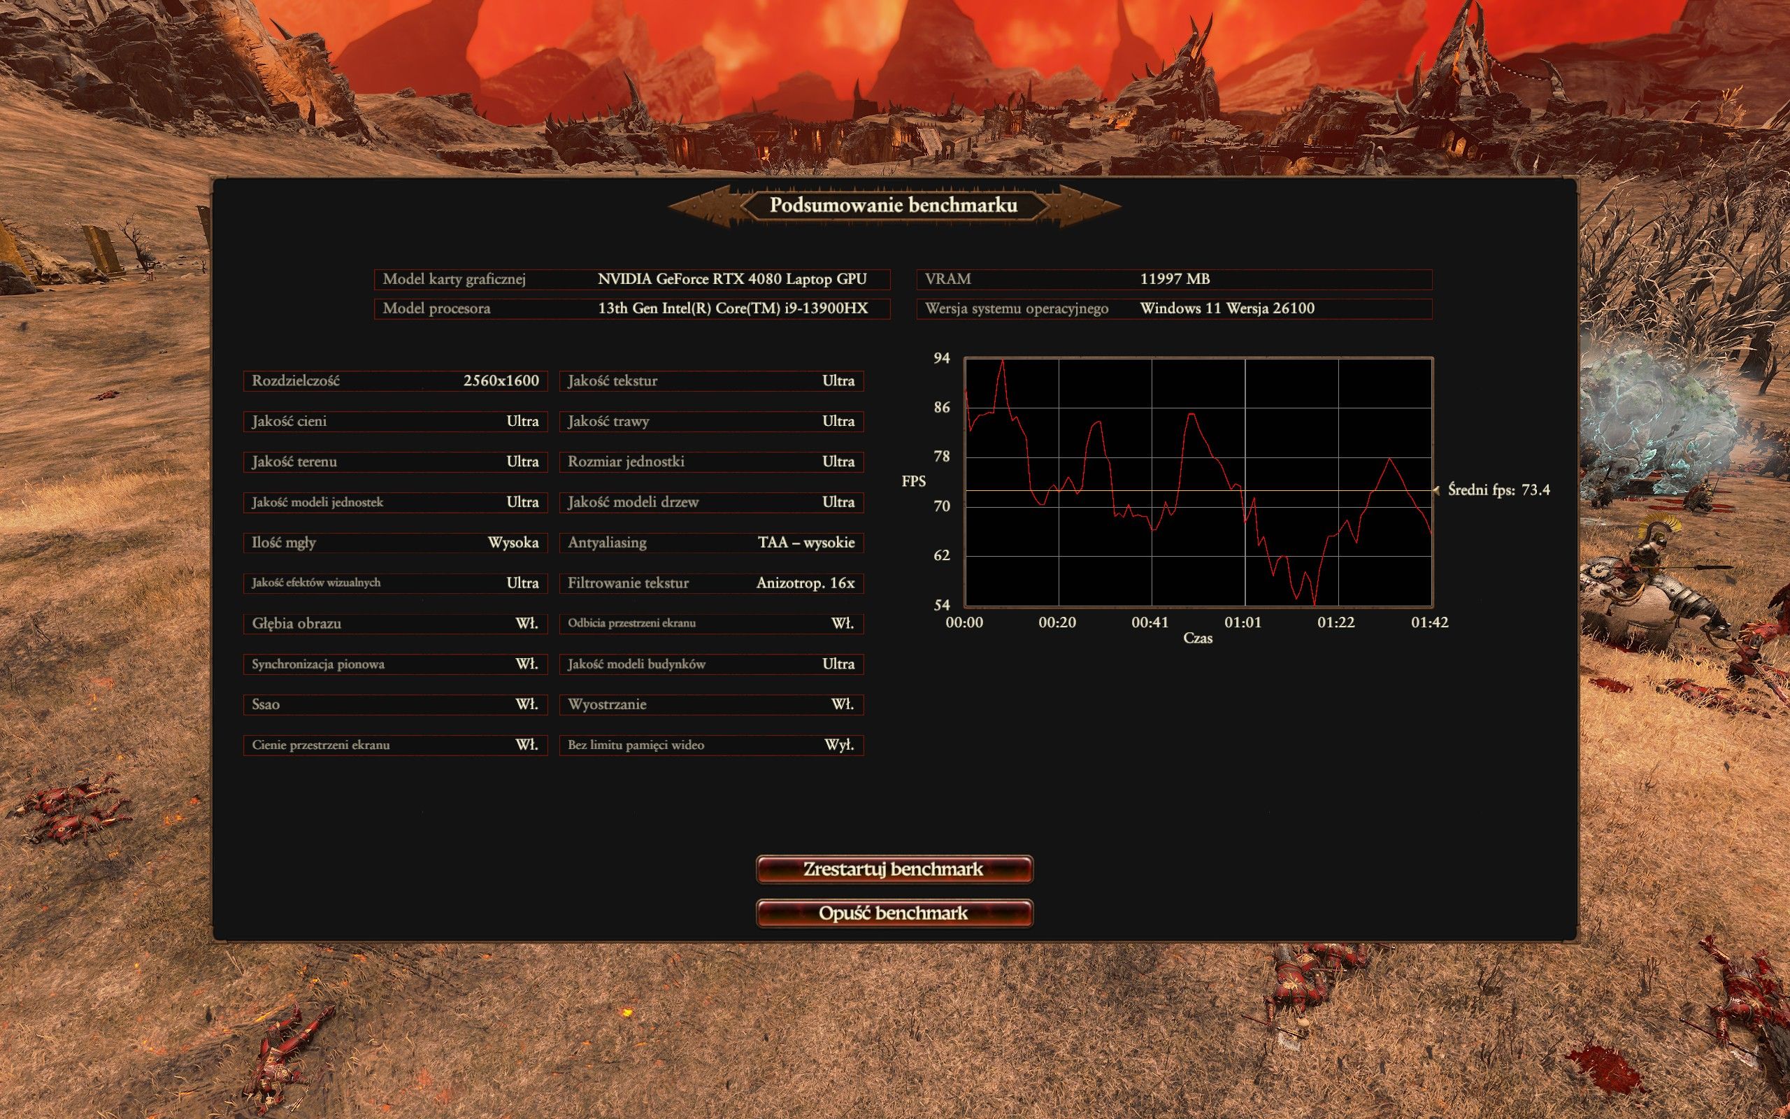
Task: Click the FPS axis label
Action: (913, 481)
